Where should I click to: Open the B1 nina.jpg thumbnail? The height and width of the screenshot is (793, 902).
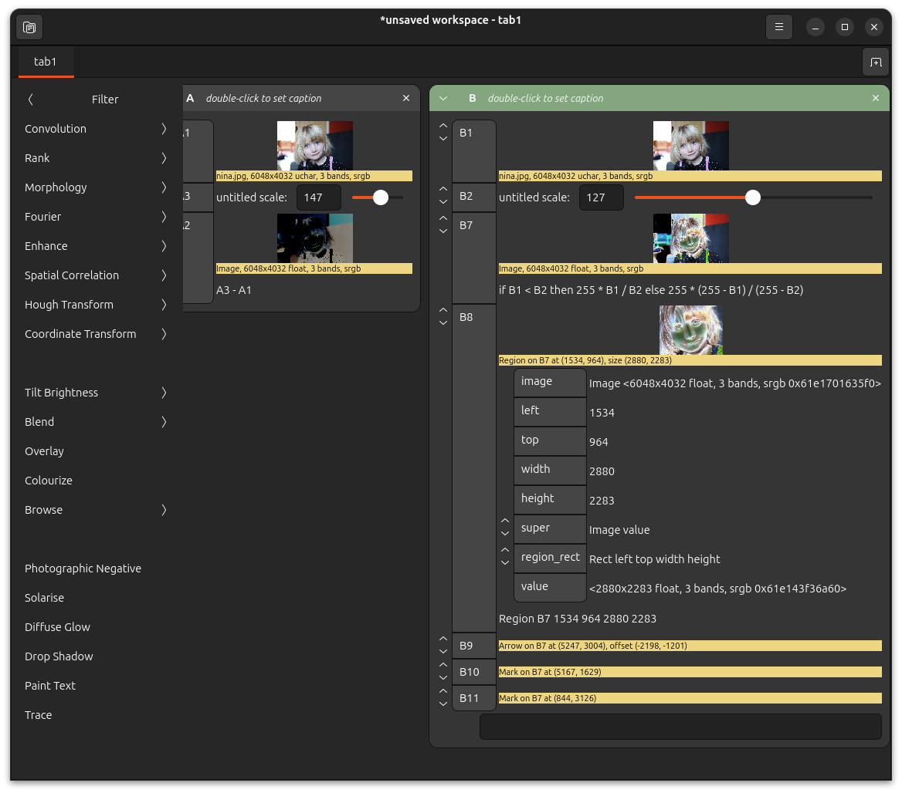coord(691,145)
